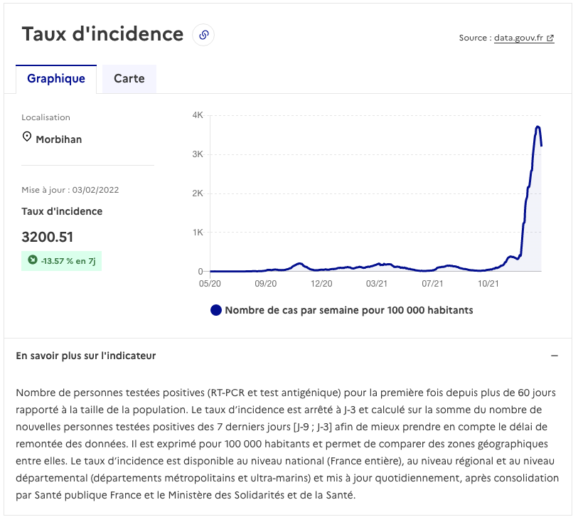Image resolution: width=578 pixels, height=522 pixels.
Task: Click the -13.57 % en 7j badge
Action: coord(62,261)
